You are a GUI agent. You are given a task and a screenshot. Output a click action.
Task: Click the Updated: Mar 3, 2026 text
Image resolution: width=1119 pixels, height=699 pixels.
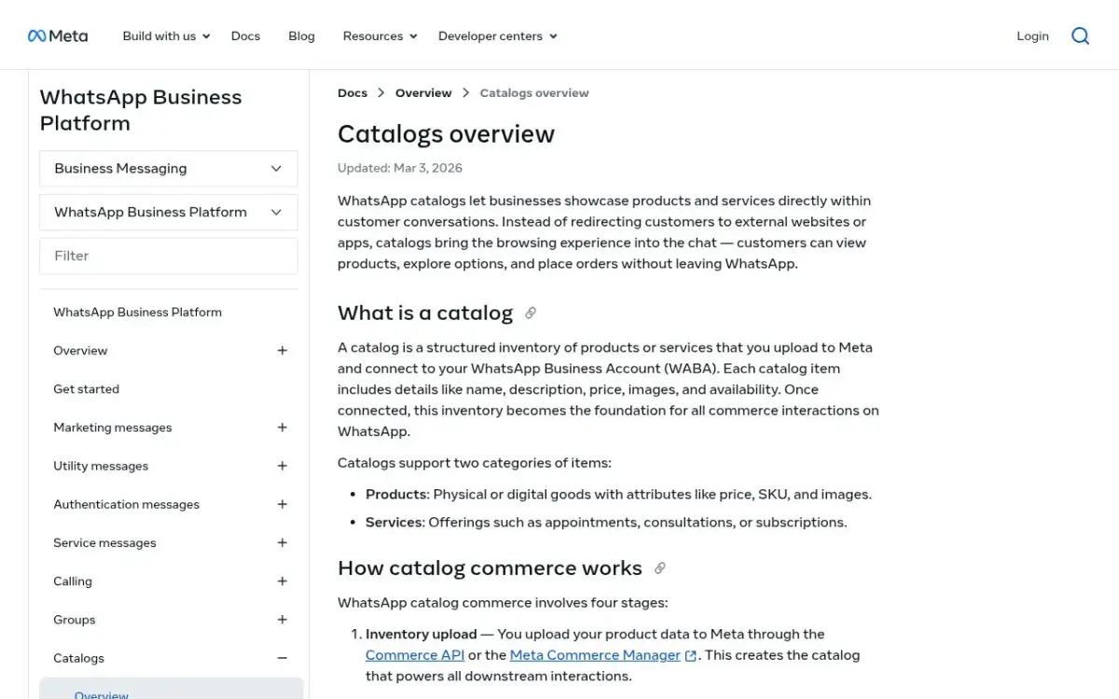400,169
